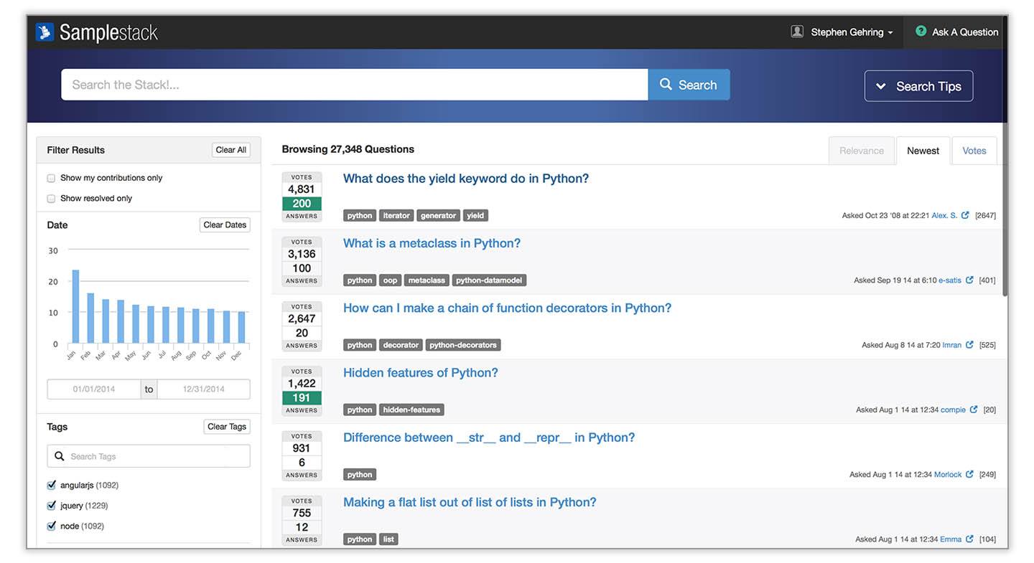Screen dimensions: 1034x563
Task: Open 'Hidden features of Python?' question
Action: tap(421, 373)
